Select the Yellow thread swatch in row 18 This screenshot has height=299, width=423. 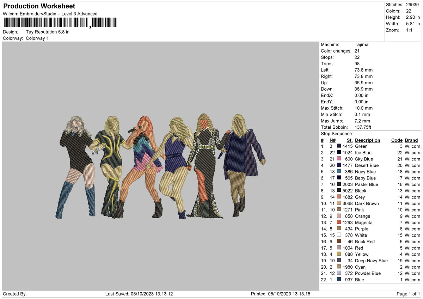(x=339, y=254)
